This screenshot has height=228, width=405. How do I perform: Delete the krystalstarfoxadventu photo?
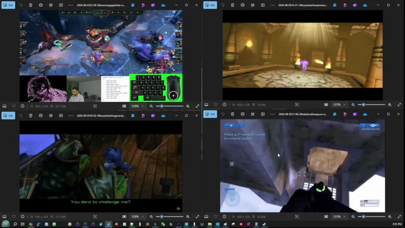(x=233, y=5)
